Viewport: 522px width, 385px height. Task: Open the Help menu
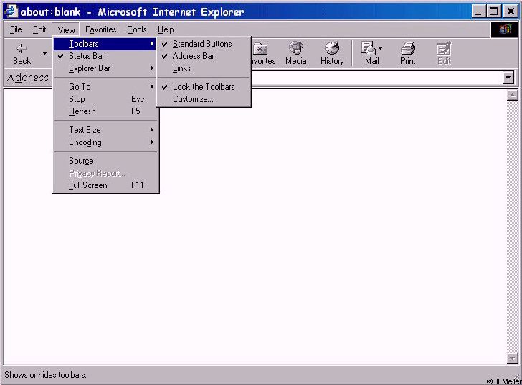coord(166,29)
